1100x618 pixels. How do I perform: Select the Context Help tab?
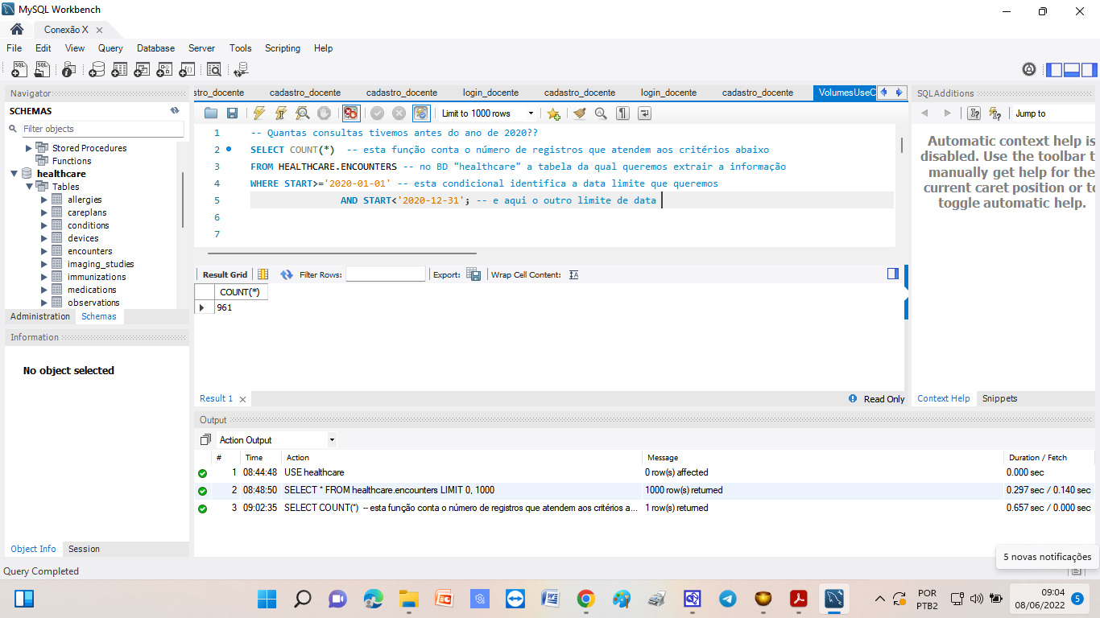[x=943, y=398]
